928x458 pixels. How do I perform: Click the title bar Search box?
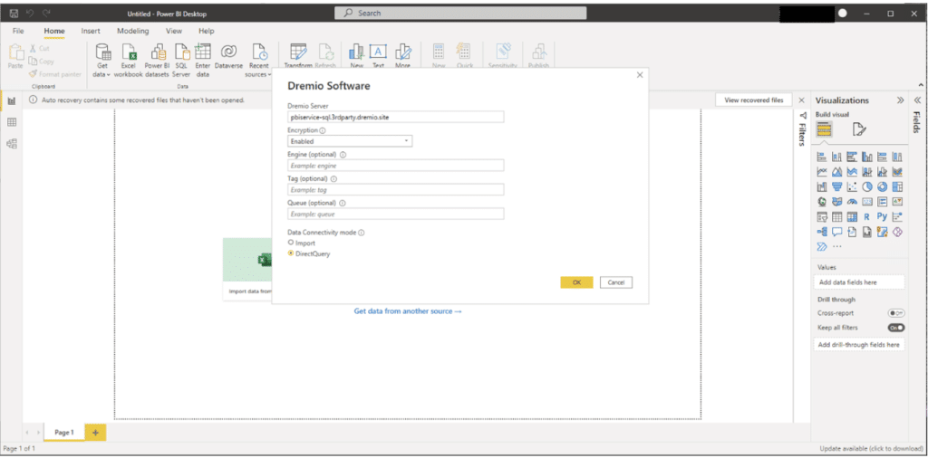coord(460,13)
